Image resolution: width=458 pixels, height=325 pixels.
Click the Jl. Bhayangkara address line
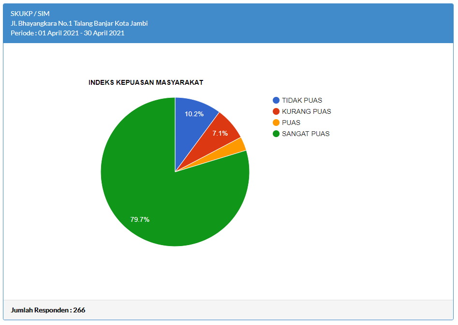(79, 23)
